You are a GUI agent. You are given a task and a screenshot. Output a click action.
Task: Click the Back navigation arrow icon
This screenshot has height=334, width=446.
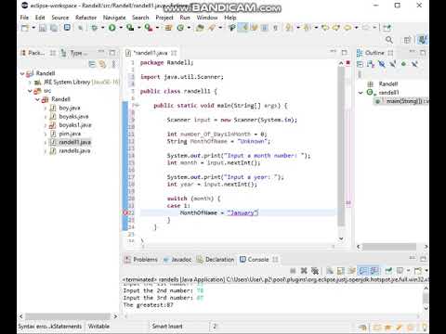(348, 28)
